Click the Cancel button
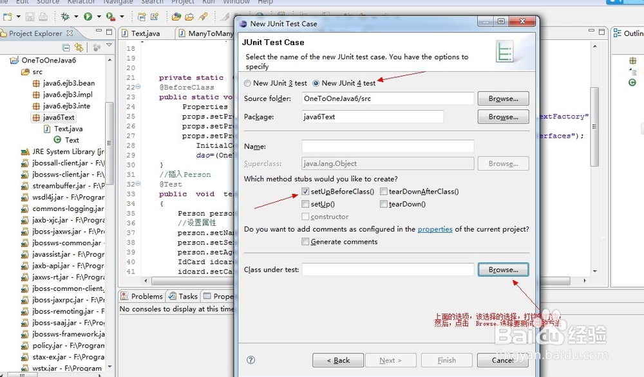Image resolution: width=644 pixels, height=377 pixels. (503, 360)
